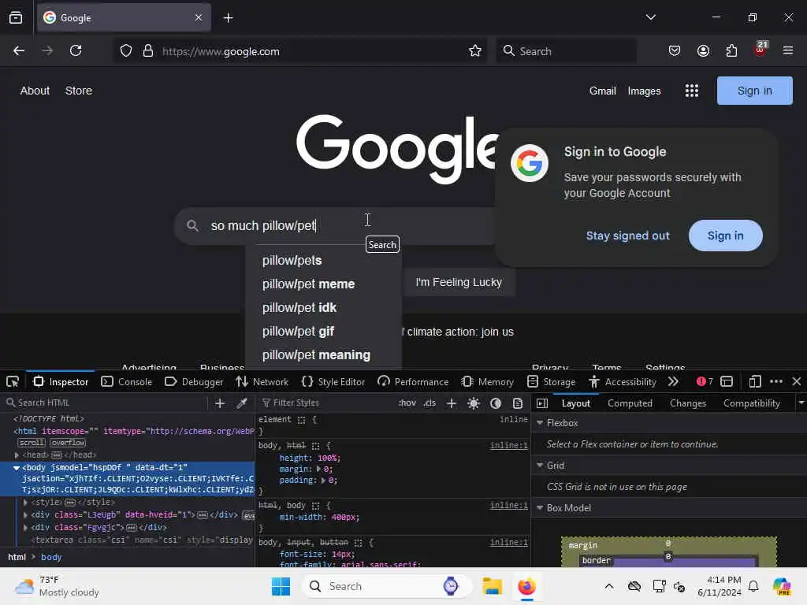The image size is (807, 605).
Task: Open the list all tabs dropdown
Action: tap(650, 17)
